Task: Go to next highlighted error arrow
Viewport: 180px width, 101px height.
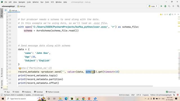Action: 178,14
